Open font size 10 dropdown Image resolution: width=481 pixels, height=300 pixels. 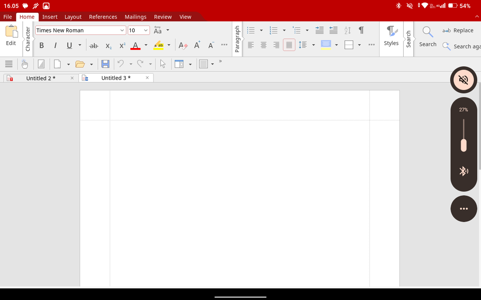pos(146,30)
